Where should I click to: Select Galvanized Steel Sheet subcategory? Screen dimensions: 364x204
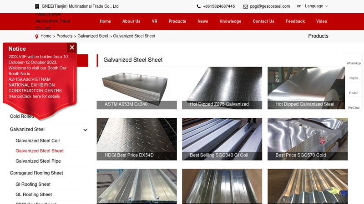[40, 151]
